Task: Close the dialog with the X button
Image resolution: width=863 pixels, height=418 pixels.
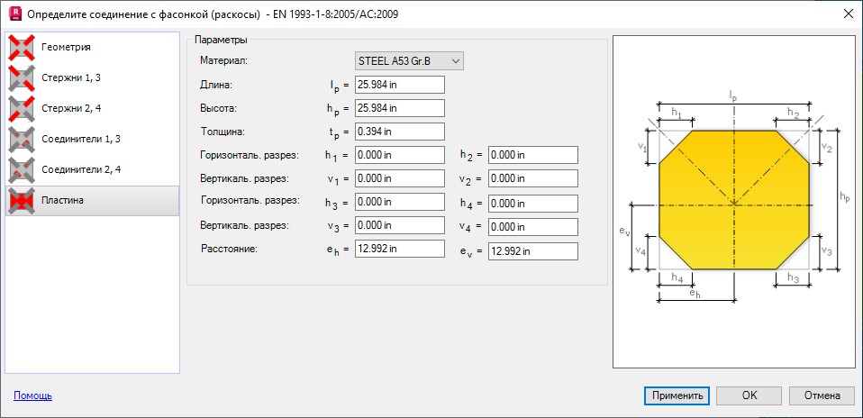Action: (848, 14)
